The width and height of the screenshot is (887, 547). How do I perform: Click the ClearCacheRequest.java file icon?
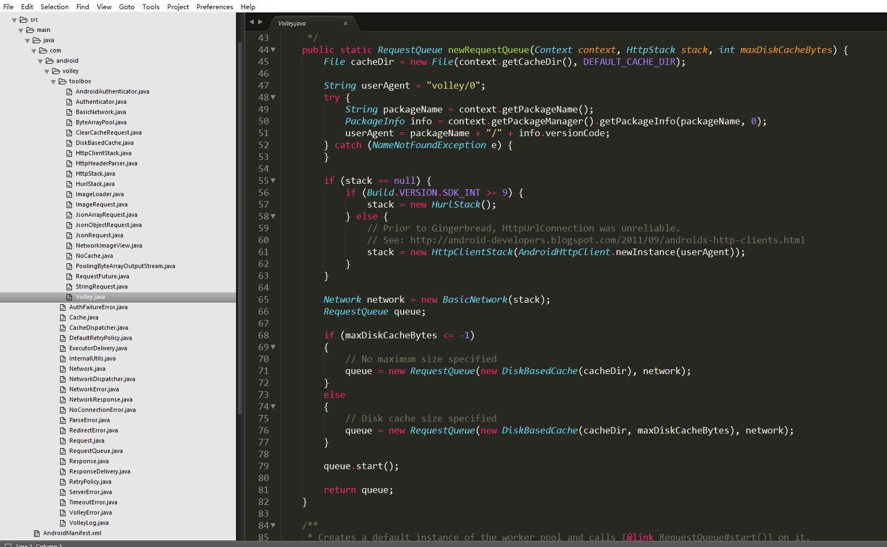click(x=69, y=133)
